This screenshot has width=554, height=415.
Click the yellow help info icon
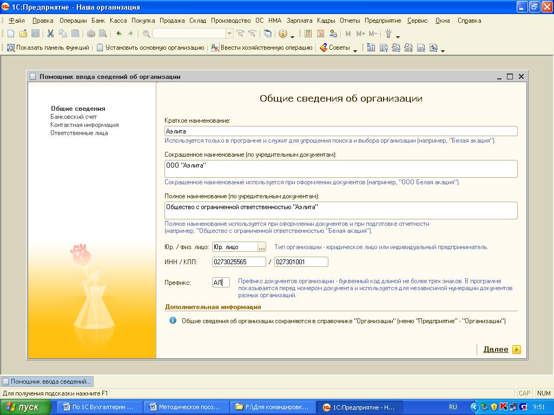point(282,34)
